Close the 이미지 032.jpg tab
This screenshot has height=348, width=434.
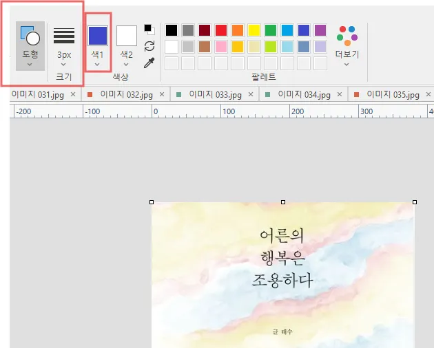[x=162, y=94]
